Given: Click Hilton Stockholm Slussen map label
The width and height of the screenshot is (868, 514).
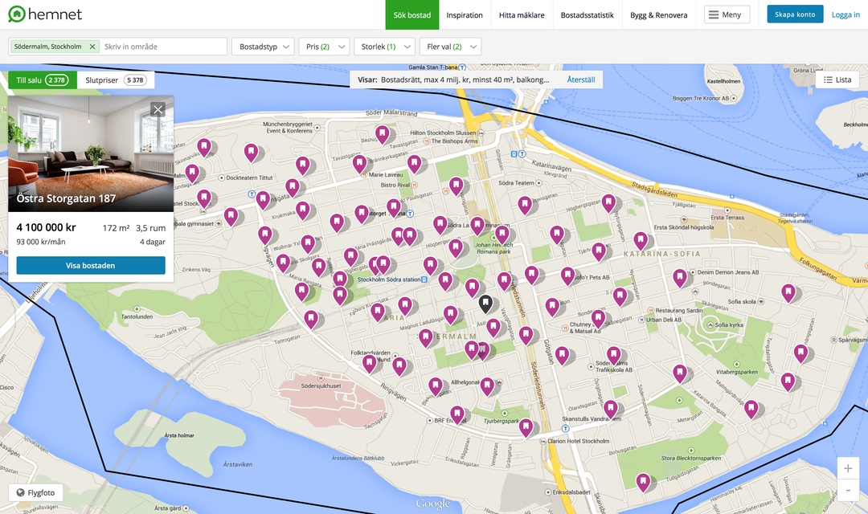Looking at the screenshot, I should click(443, 133).
